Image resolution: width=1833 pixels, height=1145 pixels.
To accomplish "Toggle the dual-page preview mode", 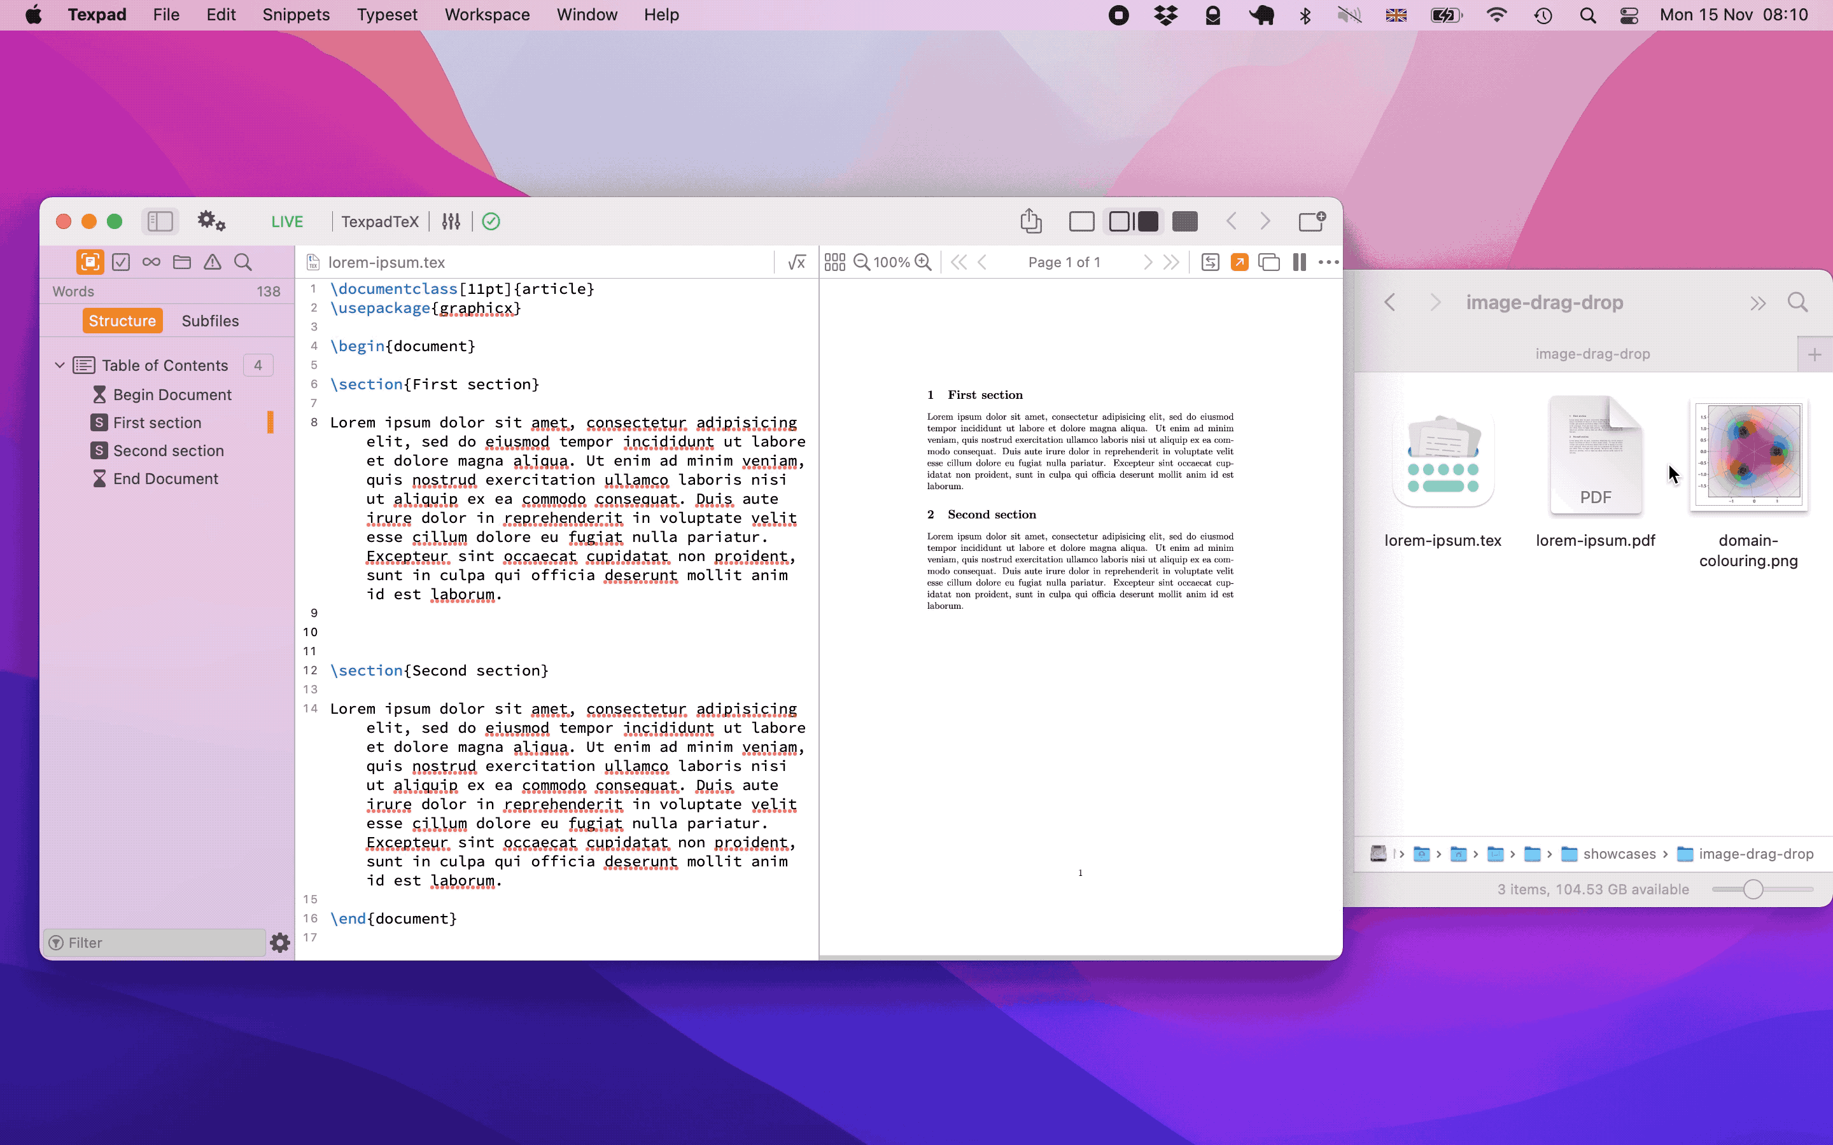I will point(1297,263).
